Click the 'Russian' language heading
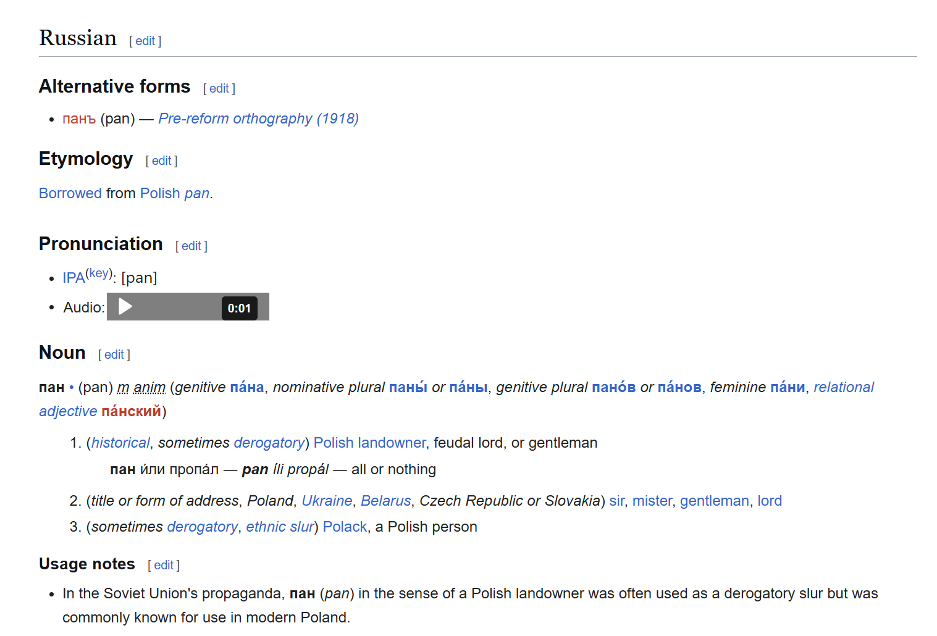This screenshot has height=636, width=937. point(78,38)
